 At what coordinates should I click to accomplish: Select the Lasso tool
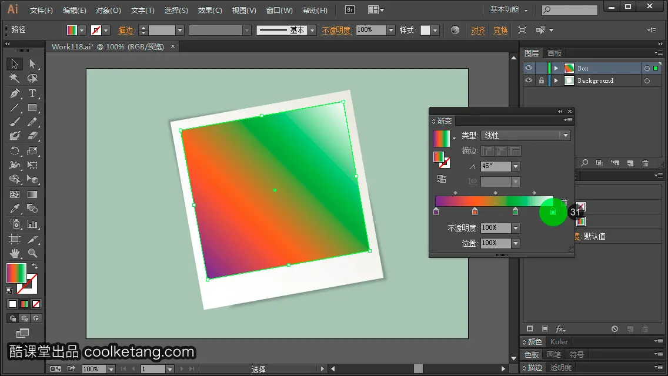coord(32,78)
